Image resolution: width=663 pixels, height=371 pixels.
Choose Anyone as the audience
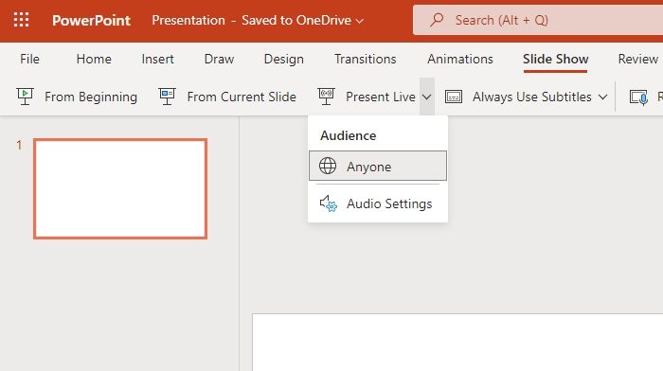[x=378, y=166]
